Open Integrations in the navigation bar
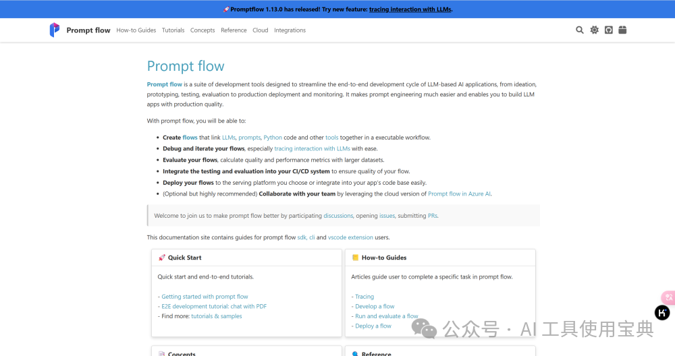Screen dimensions: 675x356 [x=290, y=30]
